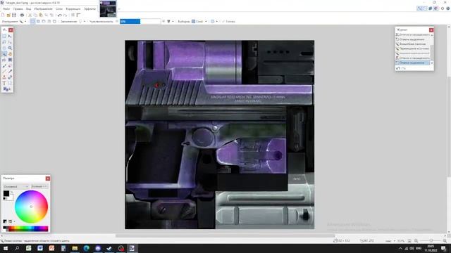
Task: Open the File (Файл) menu
Action: pos(6,9)
